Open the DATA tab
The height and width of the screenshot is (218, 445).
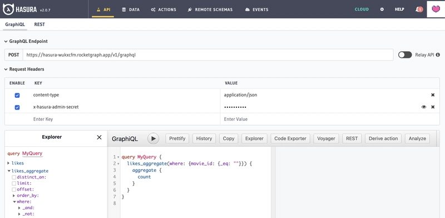(x=131, y=9)
